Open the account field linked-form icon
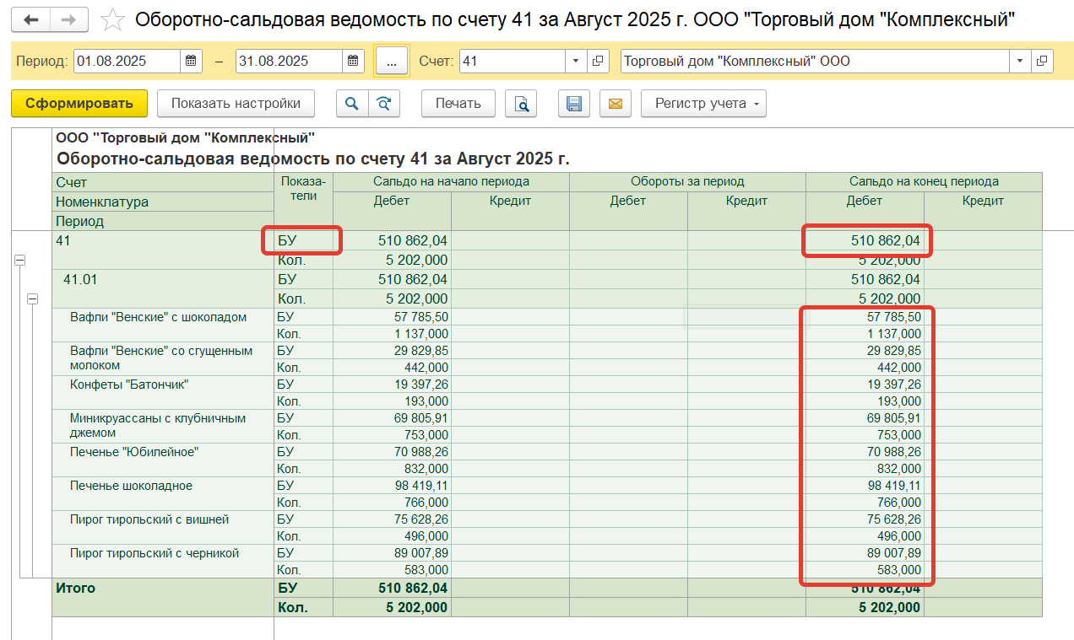1074x640 pixels. (598, 61)
